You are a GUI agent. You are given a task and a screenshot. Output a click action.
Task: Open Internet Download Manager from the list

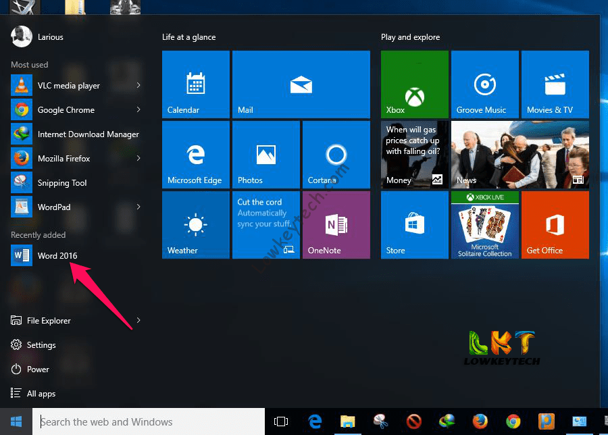click(76, 134)
